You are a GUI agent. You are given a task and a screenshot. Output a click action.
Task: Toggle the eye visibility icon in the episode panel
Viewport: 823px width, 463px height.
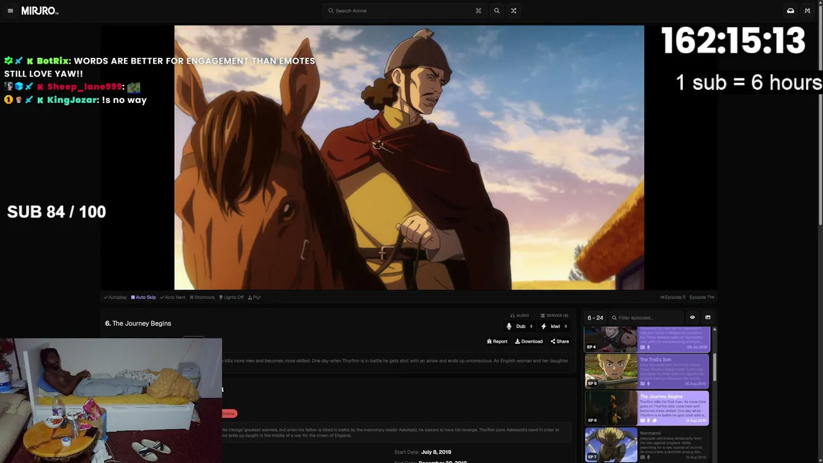[x=692, y=318]
